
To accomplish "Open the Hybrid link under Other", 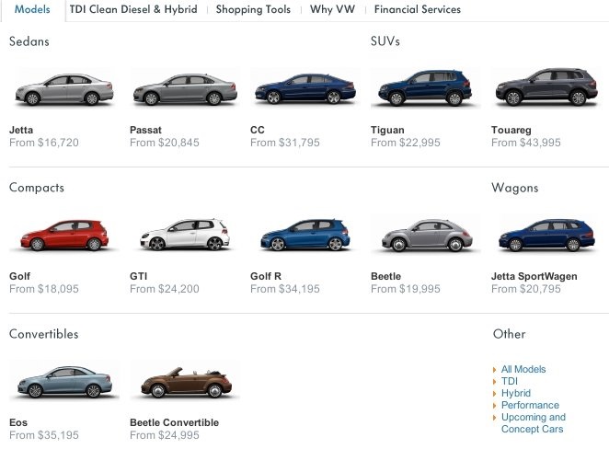I will pos(515,393).
